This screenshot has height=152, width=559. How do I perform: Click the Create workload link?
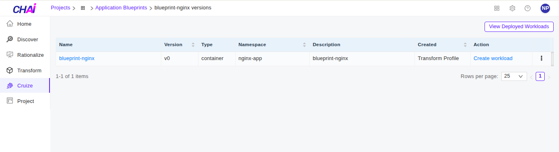click(493, 58)
